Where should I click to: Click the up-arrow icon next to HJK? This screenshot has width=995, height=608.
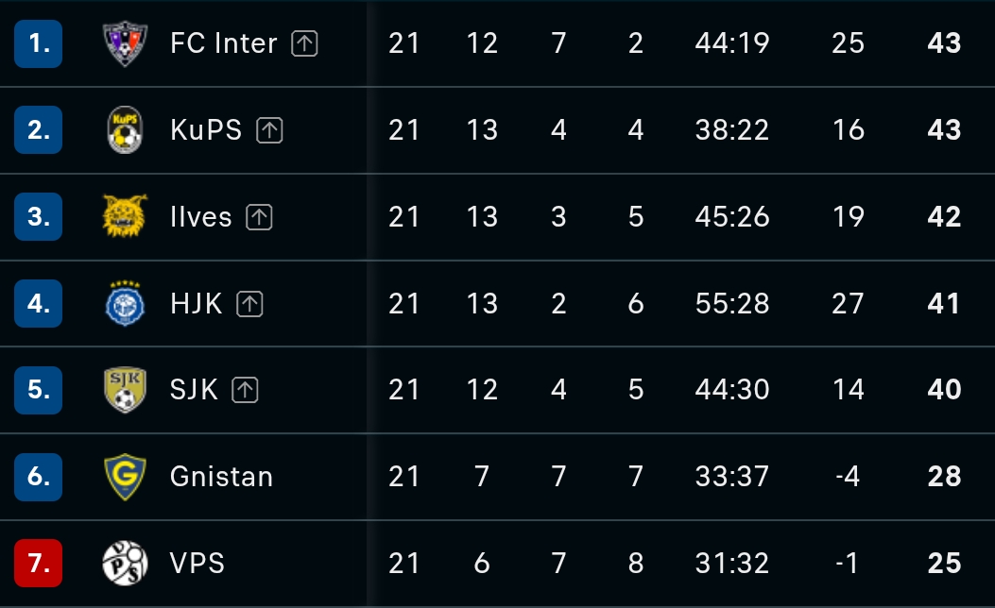pyautogui.click(x=250, y=304)
